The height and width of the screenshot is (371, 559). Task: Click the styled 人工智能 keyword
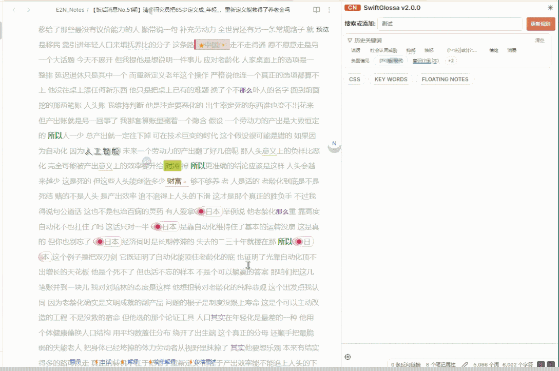(102, 151)
